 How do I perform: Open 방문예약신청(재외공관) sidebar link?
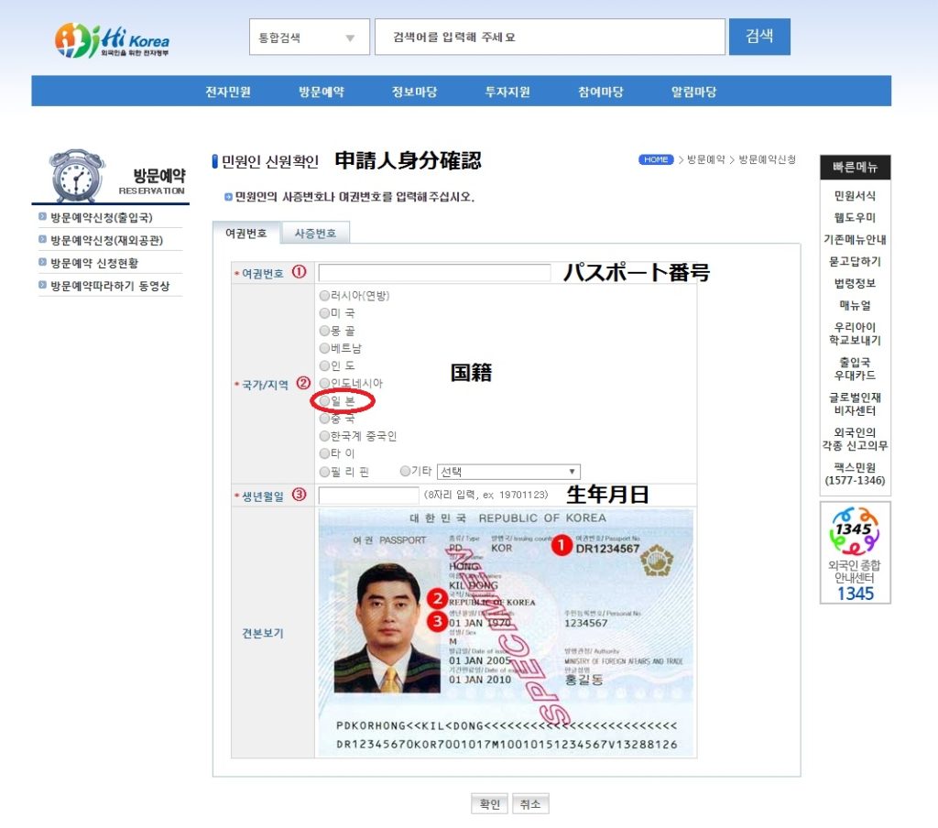click(106, 240)
